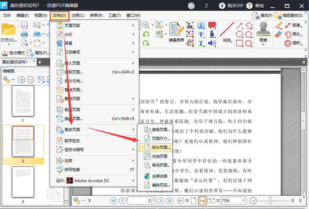Select 交换页面 submenu item
Screen dimensions: 309x209
(x=155, y=156)
